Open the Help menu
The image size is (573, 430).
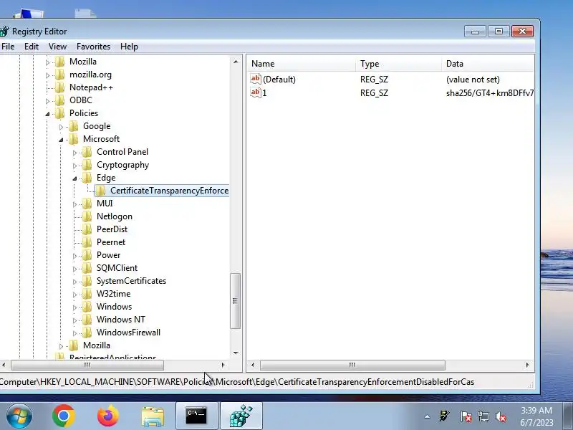click(x=129, y=47)
